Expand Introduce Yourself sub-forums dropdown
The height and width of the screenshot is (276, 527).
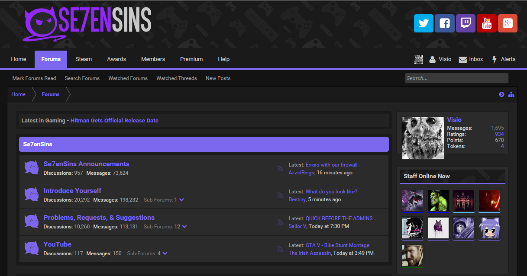(181, 200)
